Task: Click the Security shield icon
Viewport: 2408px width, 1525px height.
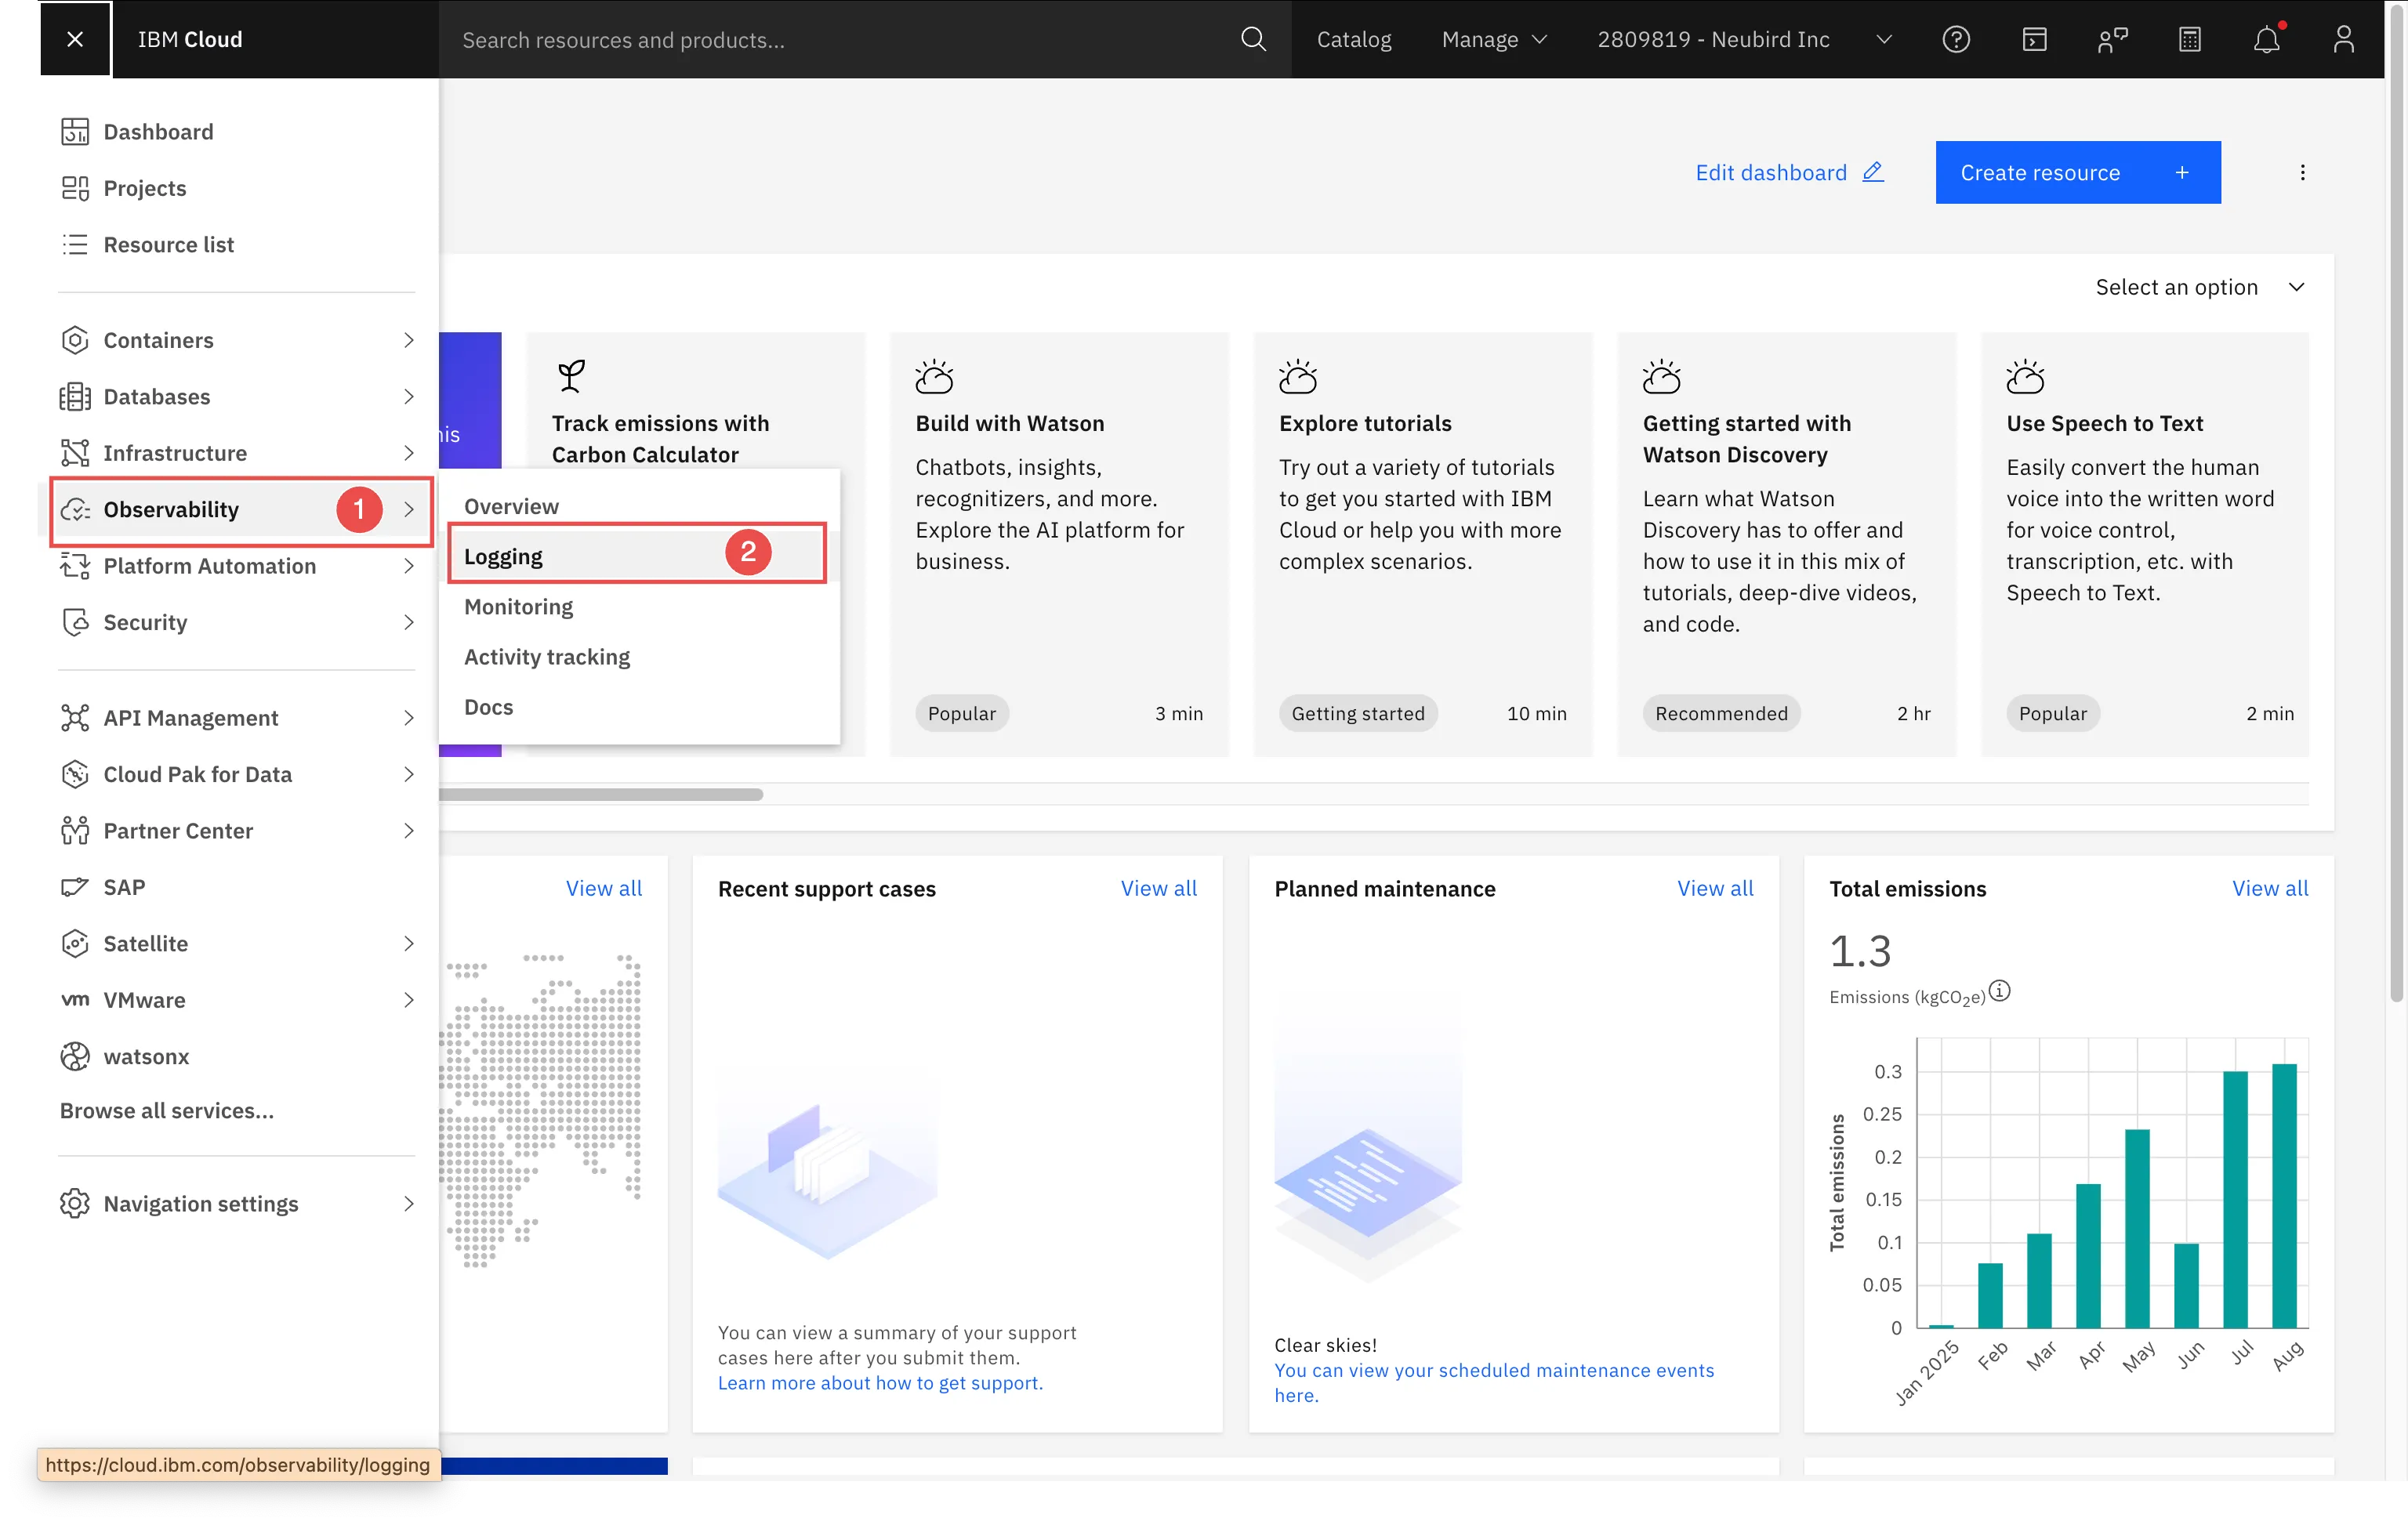Action: point(75,622)
